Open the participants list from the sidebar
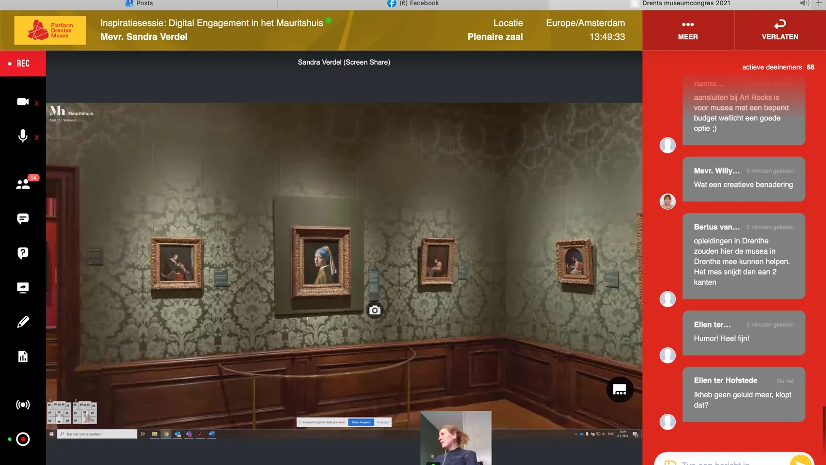 22,183
